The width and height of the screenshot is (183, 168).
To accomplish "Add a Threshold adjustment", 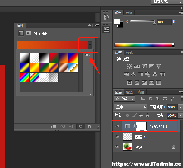I will tap(144, 83).
